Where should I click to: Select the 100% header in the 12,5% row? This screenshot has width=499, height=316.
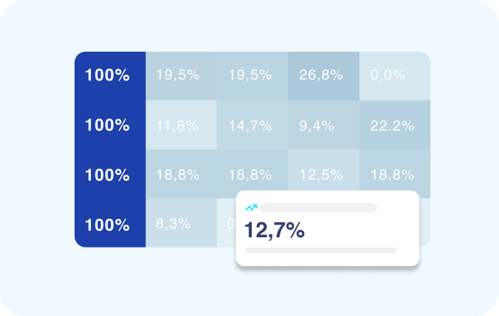pos(108,175)
